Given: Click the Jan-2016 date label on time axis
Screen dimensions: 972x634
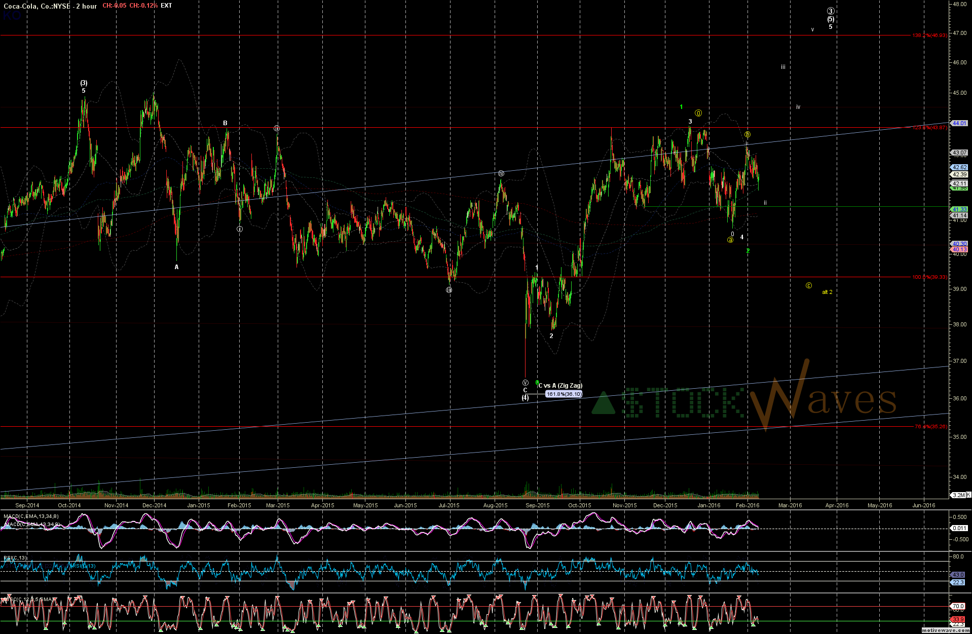Looking at the screenshot, I should tap(708, 505).
